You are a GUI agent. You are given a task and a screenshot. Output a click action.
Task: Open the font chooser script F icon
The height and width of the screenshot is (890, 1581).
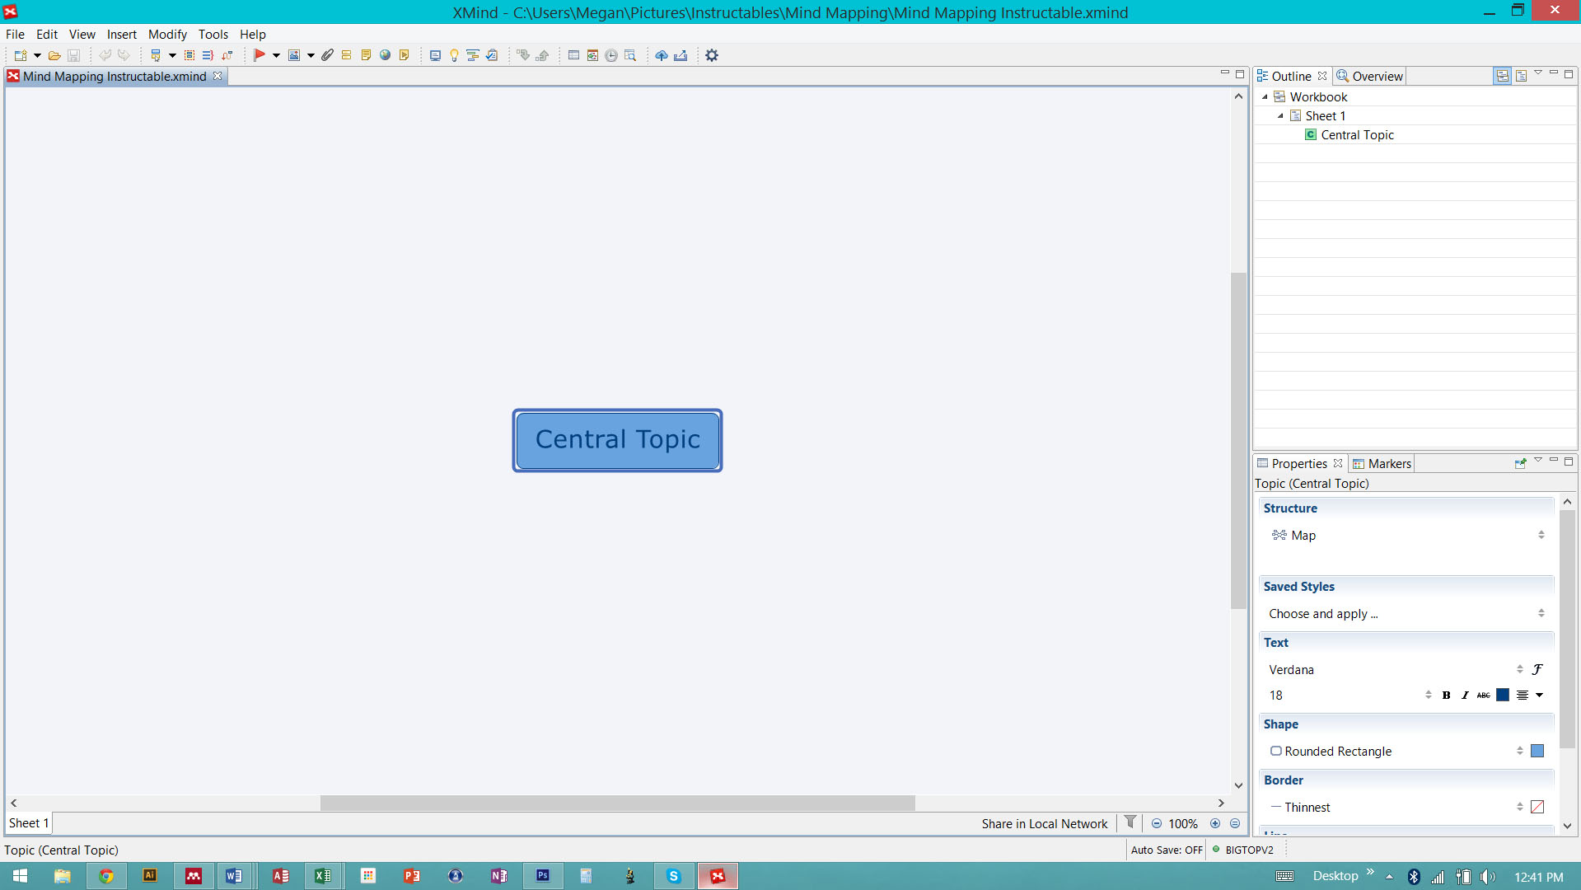(1537, 669)
